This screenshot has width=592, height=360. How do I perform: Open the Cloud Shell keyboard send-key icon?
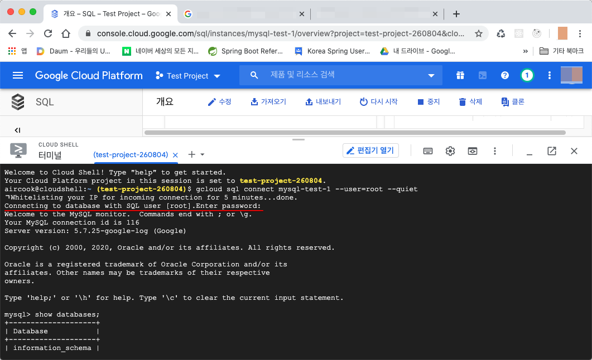tap(428, 151)
